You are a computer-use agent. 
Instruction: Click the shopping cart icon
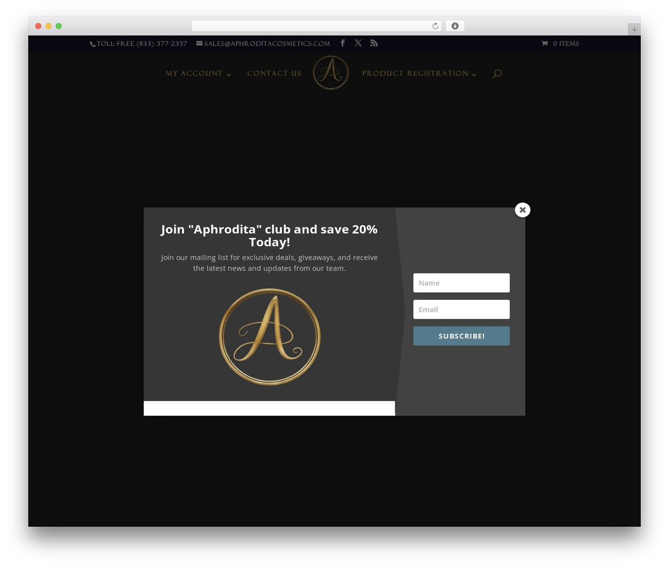[x=545, y=43]
